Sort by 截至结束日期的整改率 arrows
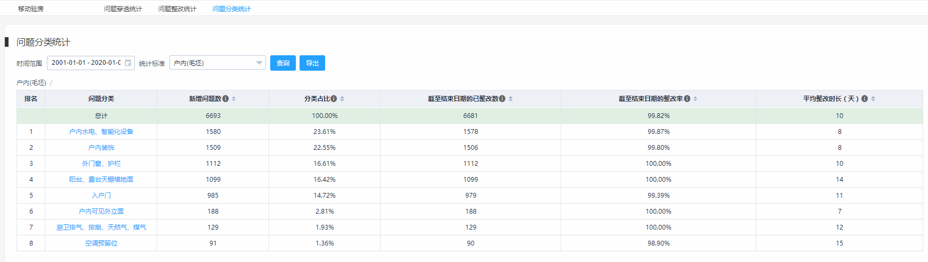This screenshot has height=262, width=928. 696,99
